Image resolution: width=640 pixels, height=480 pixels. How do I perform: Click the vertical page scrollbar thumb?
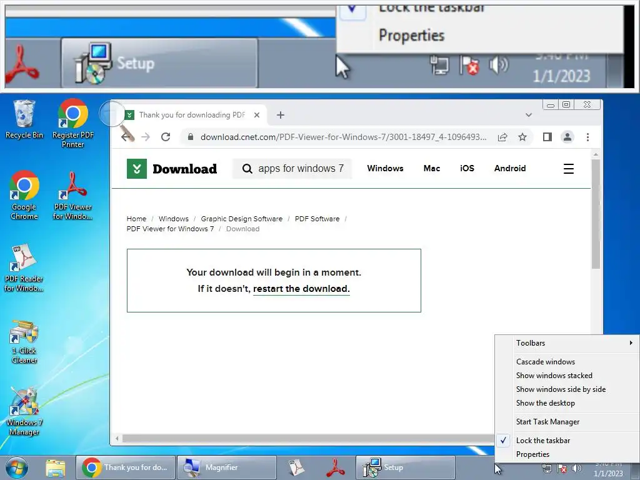(x=596, y=214)
